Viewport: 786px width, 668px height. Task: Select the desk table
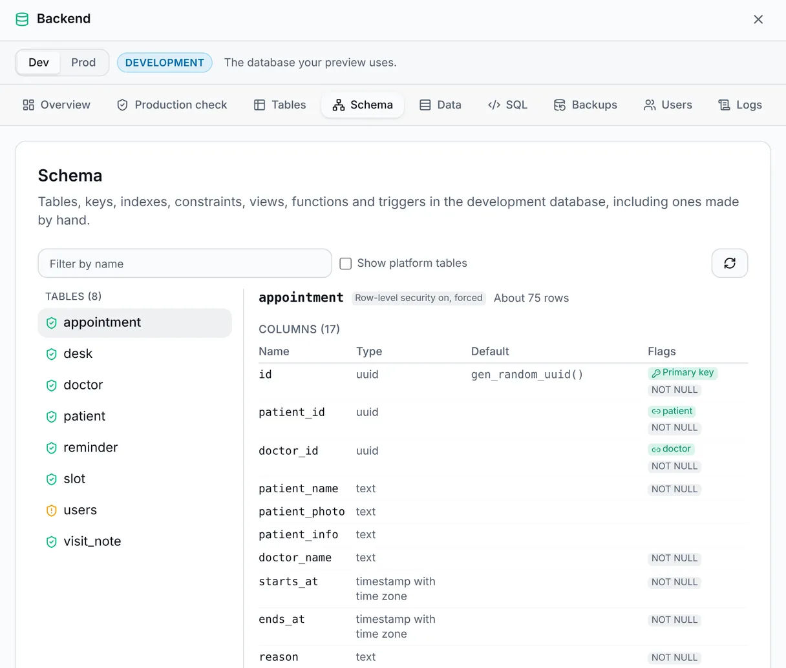coord(134,354)
